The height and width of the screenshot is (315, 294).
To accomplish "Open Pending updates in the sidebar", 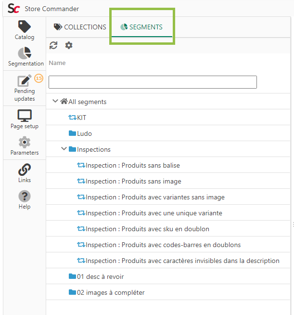I will click(25, 88).
